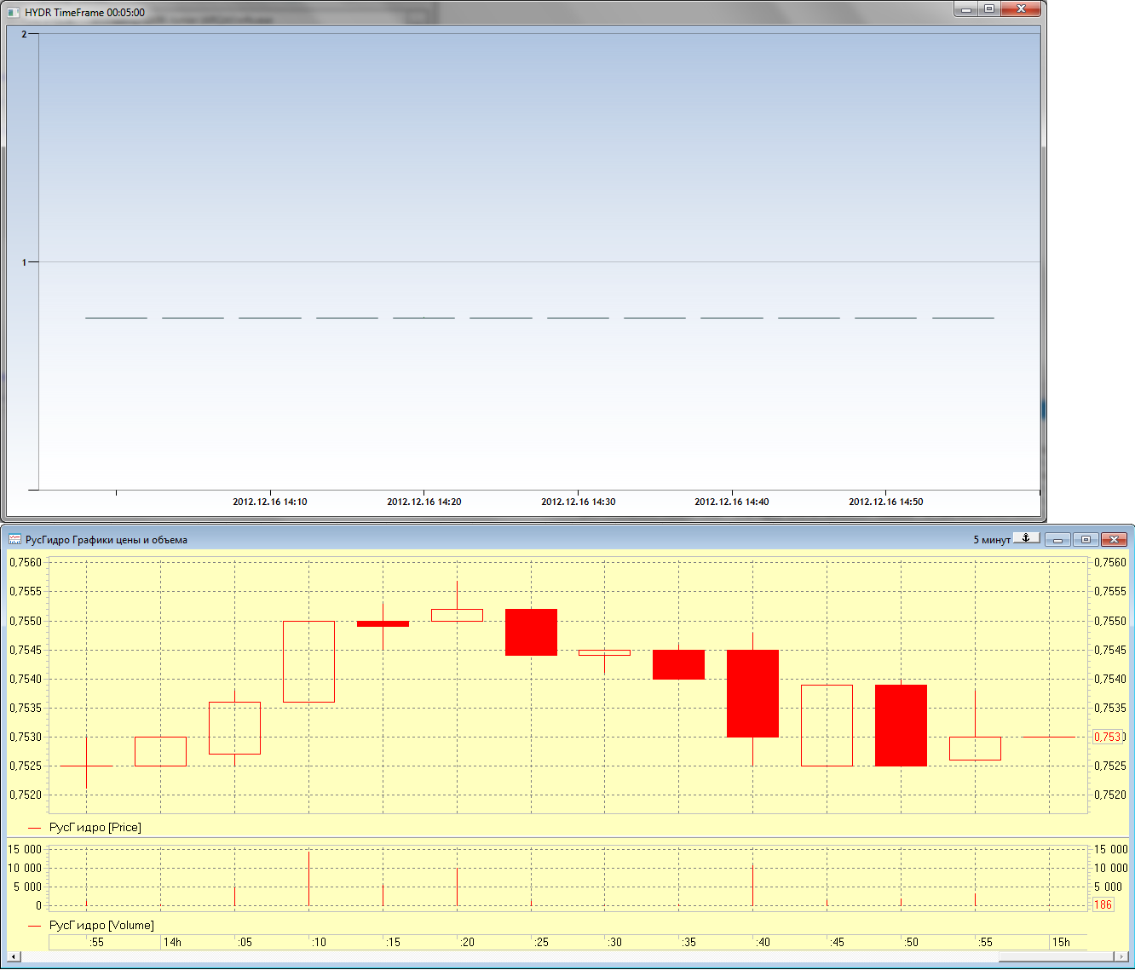Click date label '2012.12.16 14:30' in HYDR window
This screenshot has height=970, width=1135.
click(579, 502)
